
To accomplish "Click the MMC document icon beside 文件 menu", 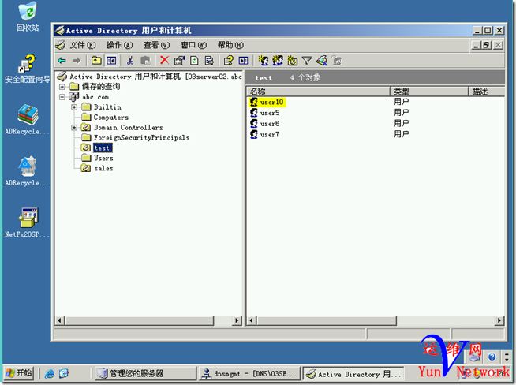I will coord(61,45).
